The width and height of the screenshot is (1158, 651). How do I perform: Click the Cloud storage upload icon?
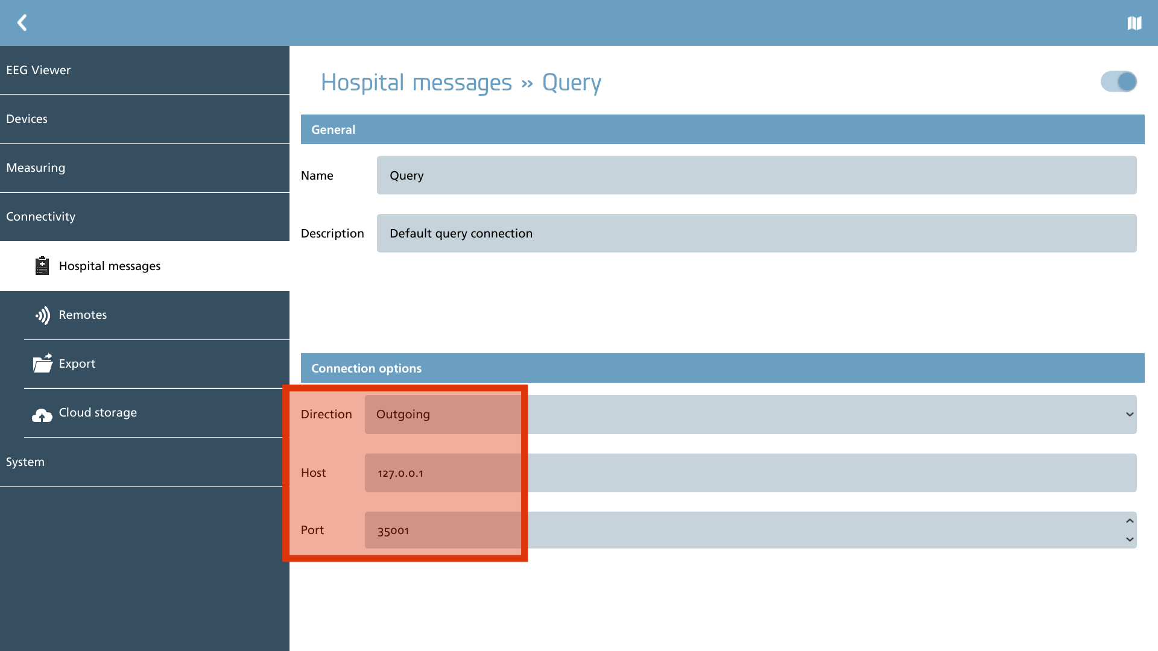click(x=42, y=415)
